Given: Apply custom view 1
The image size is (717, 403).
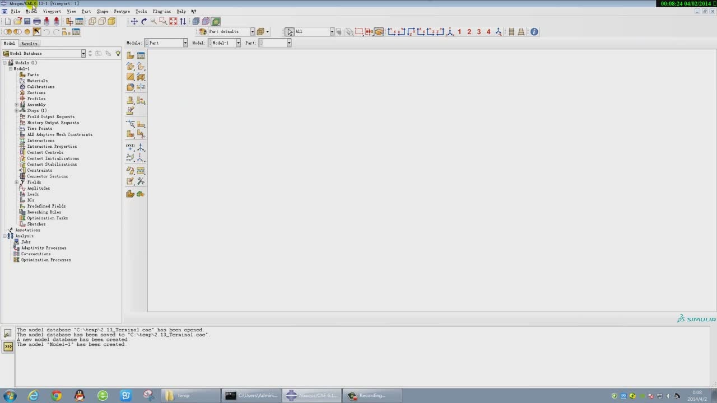Looking at the screenshot, I should click(x=459, y=32).
